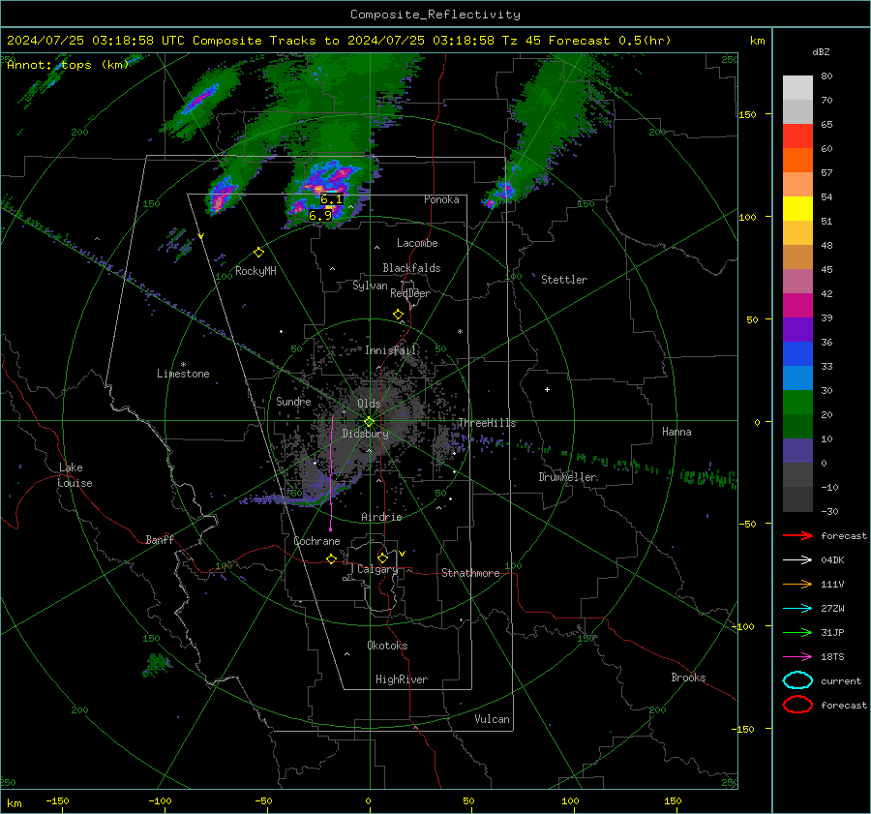Screen dimensions: 871x814
Task: Click the magenta 18TS track arrow
Action: tap(797, 657)
